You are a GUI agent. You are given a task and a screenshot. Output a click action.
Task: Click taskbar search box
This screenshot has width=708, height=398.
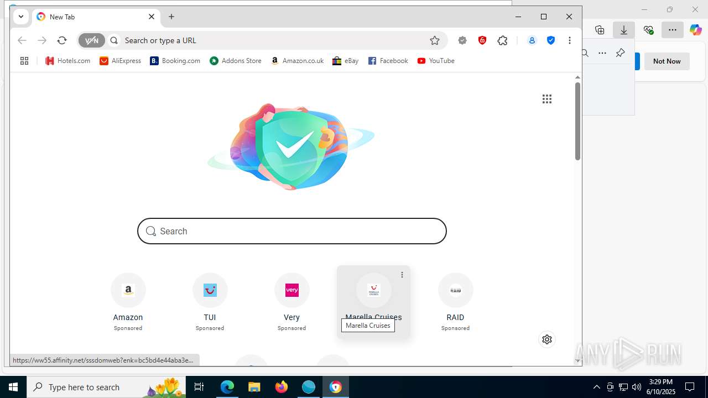coord(106,387)
